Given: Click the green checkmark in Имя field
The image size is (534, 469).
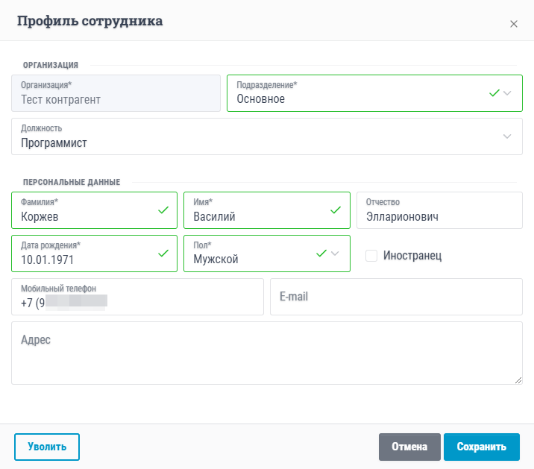Looking at the screenshot, I should (x=335, y=210).
